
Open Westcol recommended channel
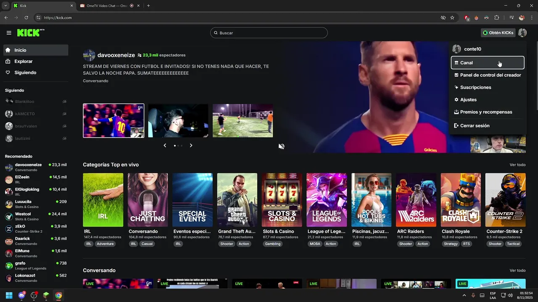[x=36, y=216]
